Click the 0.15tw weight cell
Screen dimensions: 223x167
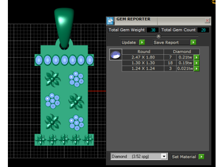pyautogui.click(x=185, y=63)
